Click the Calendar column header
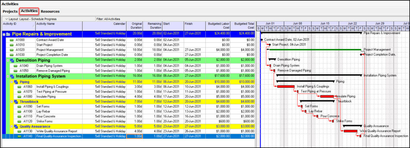Image resolution: width=410 pixels, height=148 pixels. (x=105, y=26)
